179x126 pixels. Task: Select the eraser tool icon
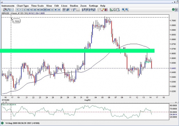click(x=103, y=10)
